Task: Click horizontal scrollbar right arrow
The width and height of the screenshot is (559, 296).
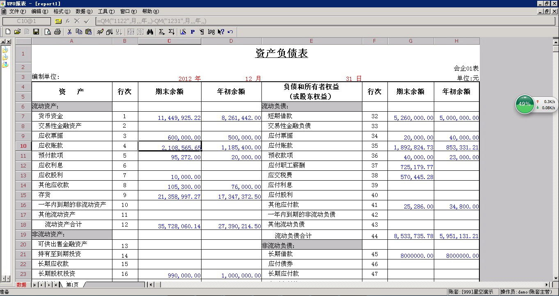Action: pyautogui.click(x=547, y=285)
